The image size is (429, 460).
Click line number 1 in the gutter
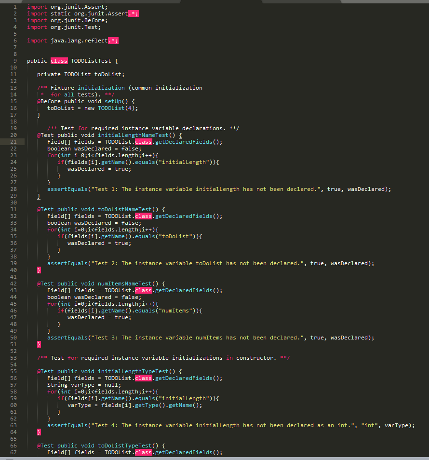(15, 6)
